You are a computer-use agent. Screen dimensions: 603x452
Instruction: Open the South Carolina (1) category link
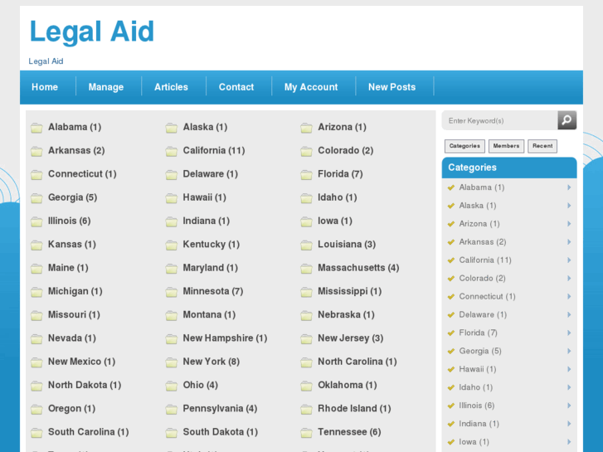pyautogui.click(x=89, y=432)
